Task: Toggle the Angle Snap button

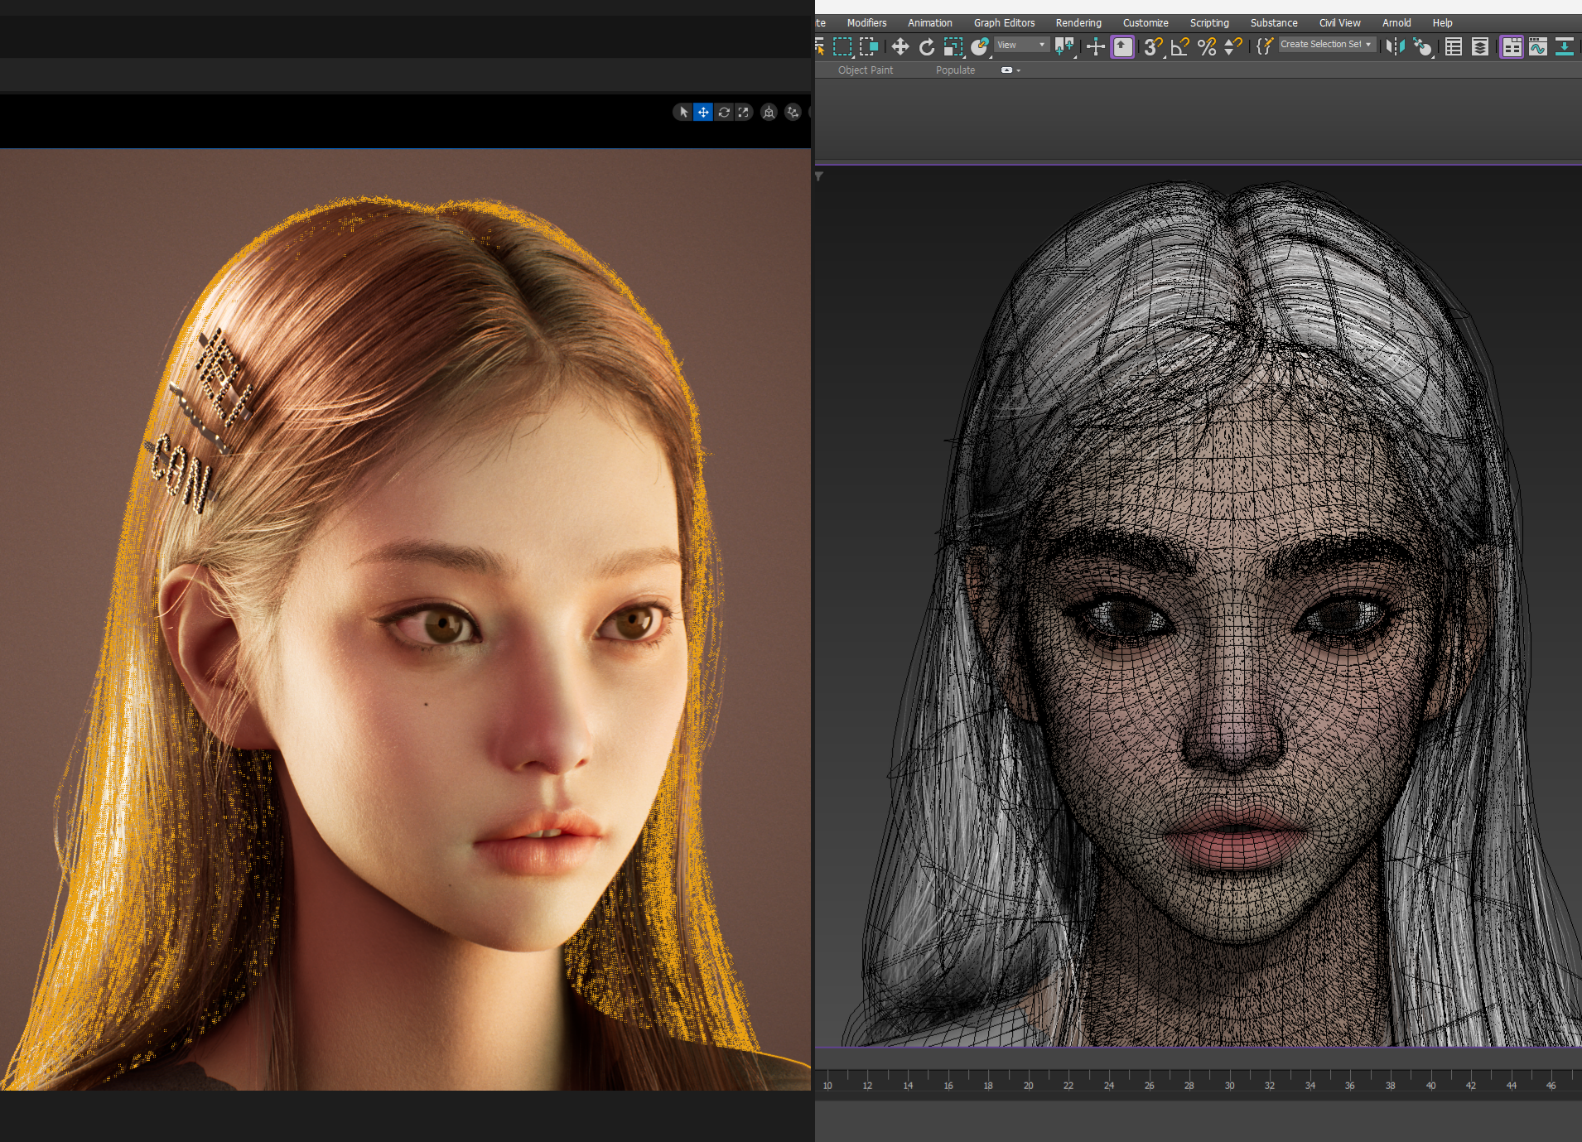Action: [x=1180, y=46]
